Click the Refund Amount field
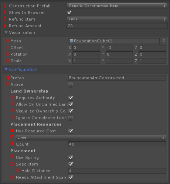This screenshot has width=170, height=184. coord(117,26)
